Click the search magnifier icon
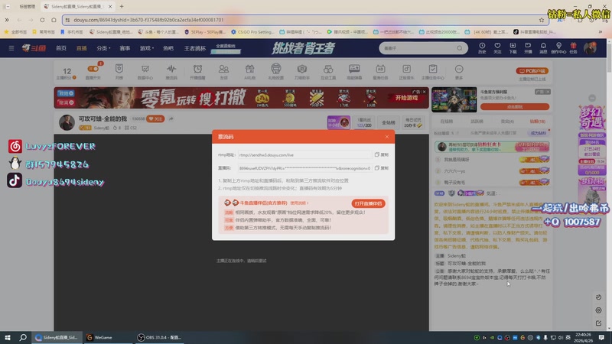The width and height of the screenshot is (612, 344). pyautogui.click(x=460, y=48)
